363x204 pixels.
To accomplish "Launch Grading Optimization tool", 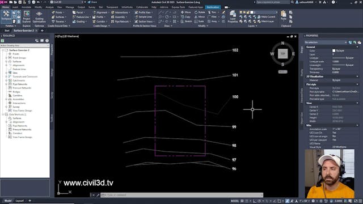I will (39, 16).
